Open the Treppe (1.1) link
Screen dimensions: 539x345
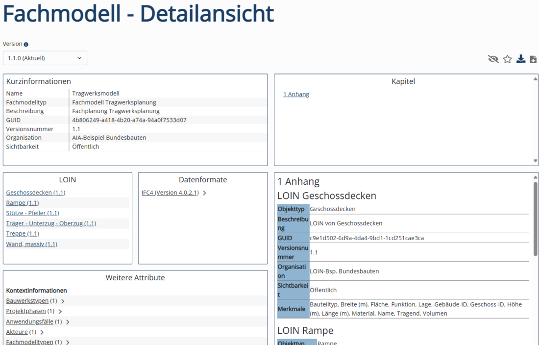[x=23, y=234]
